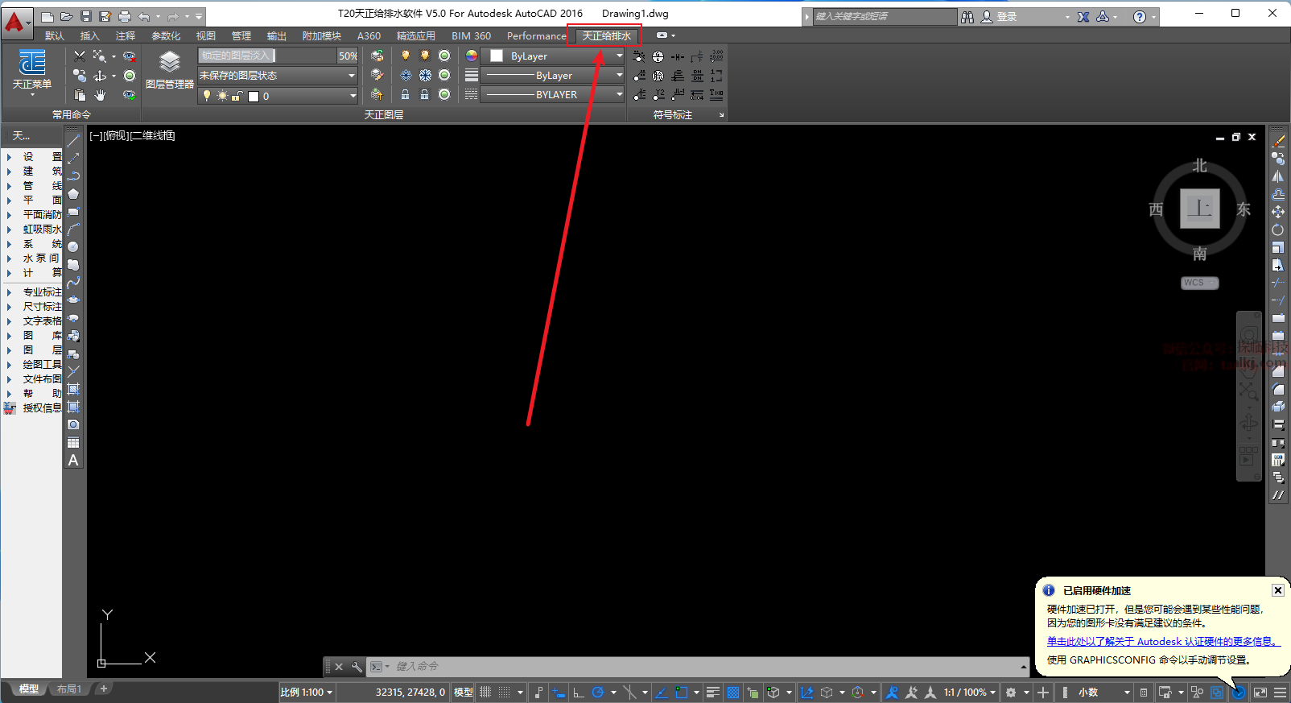Open the 视图 ribbon tab
The image size is (1291, 703).
(x=206, y=36)
